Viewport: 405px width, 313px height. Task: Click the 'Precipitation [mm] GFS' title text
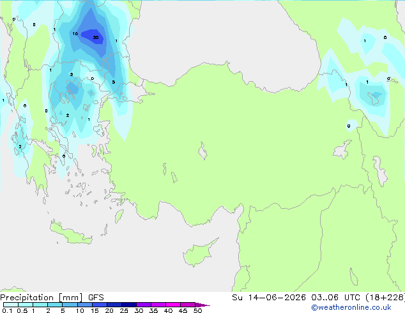coord(52,298)
